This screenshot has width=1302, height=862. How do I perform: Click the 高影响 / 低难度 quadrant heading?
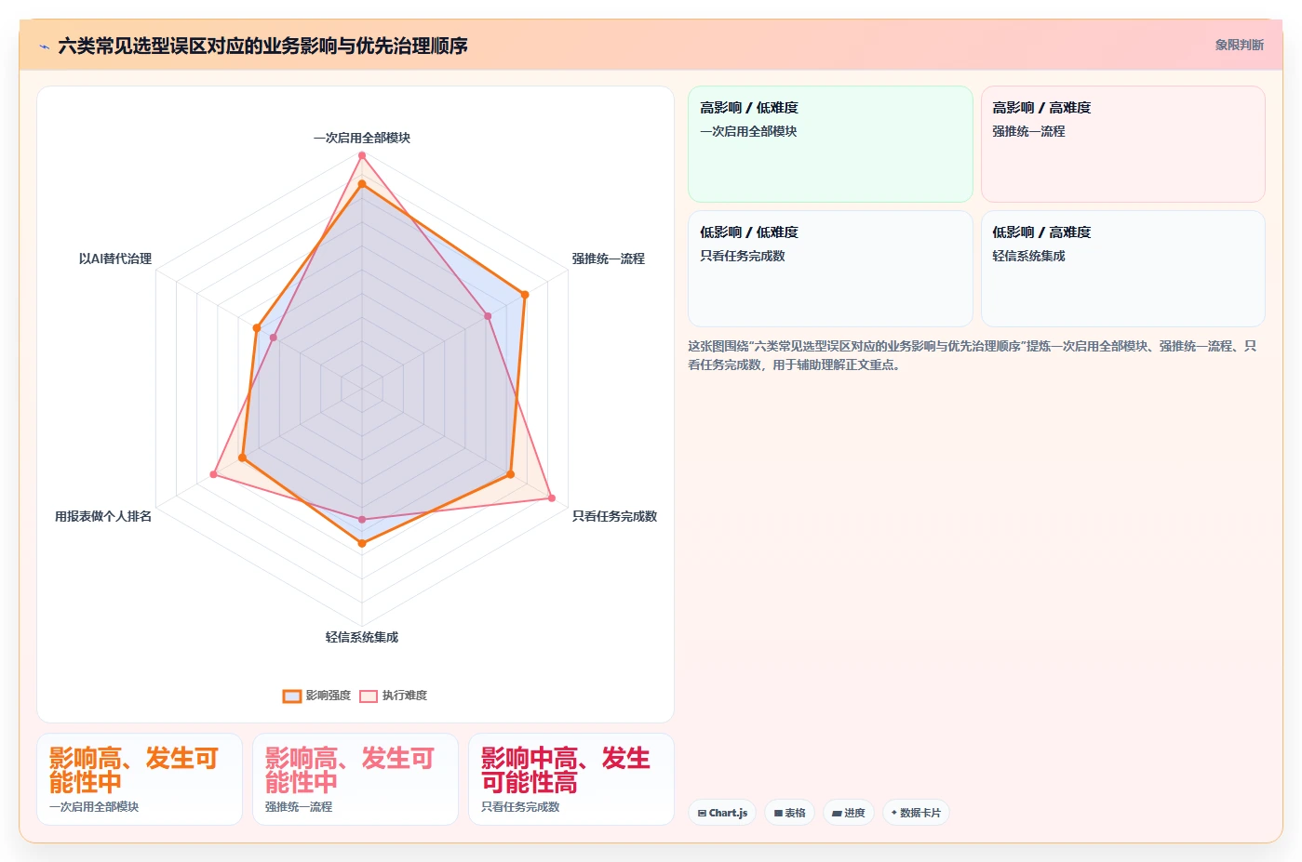pyautogui.click(x=749, y=108)
